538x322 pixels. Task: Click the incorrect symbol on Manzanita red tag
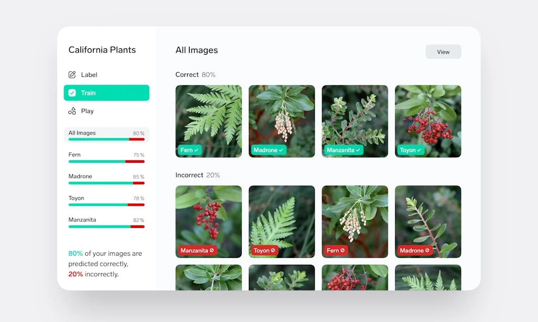(x=212, y=251)
